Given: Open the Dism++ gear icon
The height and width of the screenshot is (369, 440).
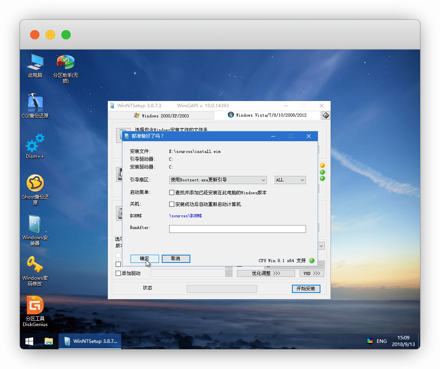Looking at the screenshot, I should (x=35, y=144).
